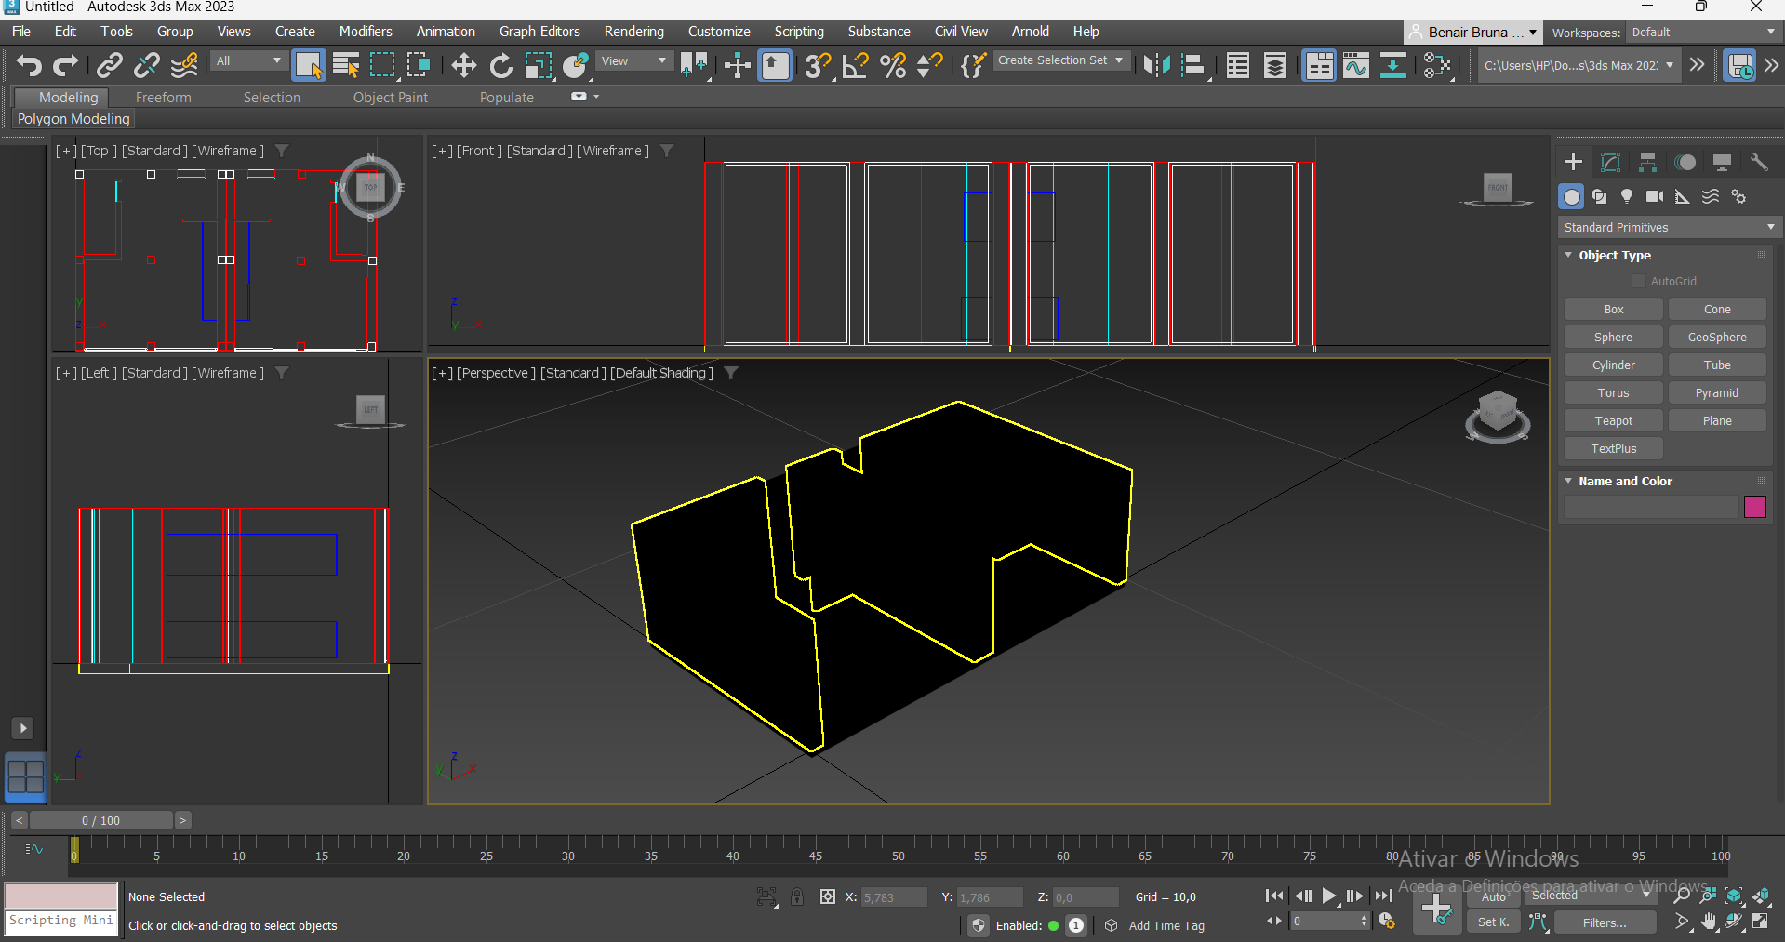Open Select by Name list
This screenshot has width=1785, height=942.
point(345,65)
